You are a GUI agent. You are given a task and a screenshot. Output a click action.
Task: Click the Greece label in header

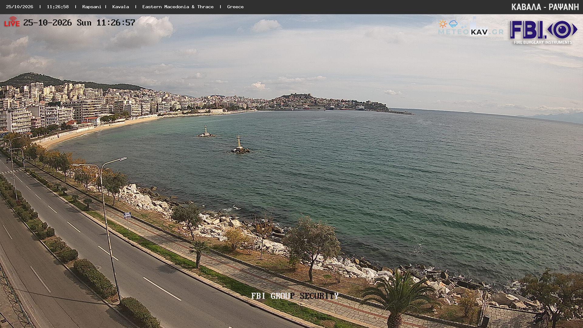click(x=235, y=7)
